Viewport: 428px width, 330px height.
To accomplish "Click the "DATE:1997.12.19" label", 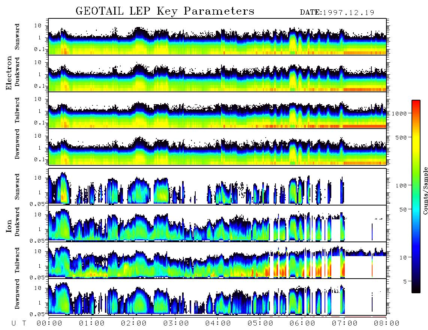I will tap(337, 13).
